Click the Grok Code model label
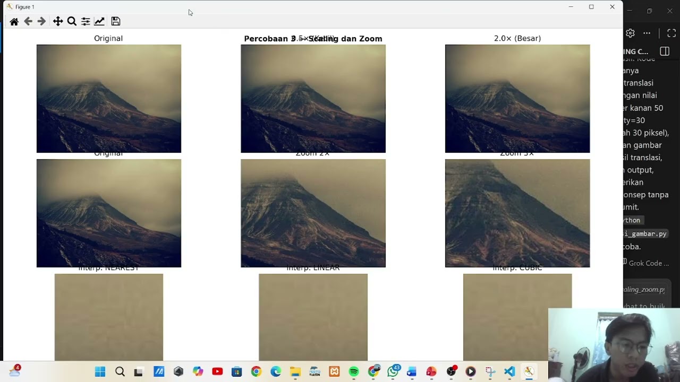This screenshot has height=382, width=680. (648, 263)
